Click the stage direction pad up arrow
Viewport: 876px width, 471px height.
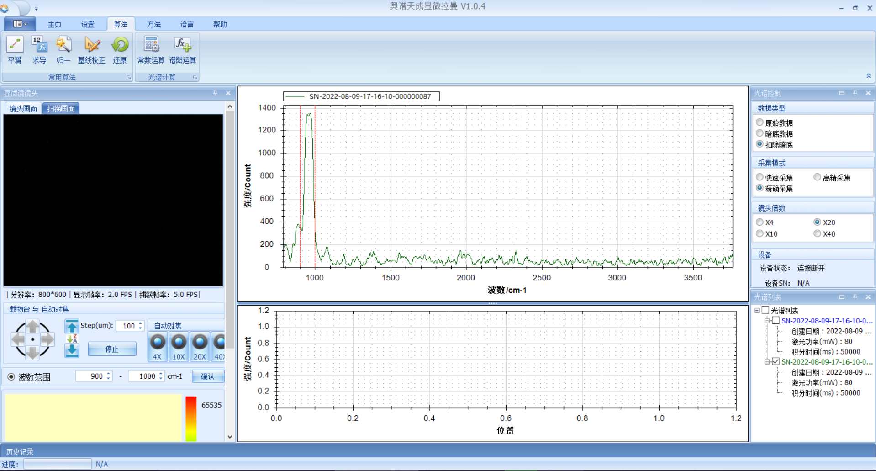(x=32, y=326)
